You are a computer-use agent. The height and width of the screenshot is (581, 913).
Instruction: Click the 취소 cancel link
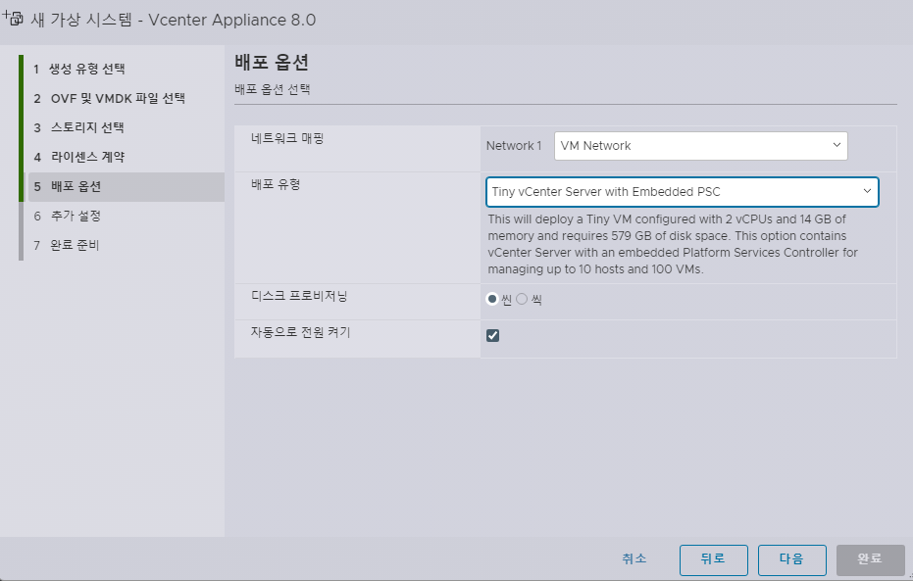(634, 558)
